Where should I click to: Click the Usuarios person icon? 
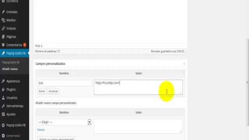(x=3, y=98)
